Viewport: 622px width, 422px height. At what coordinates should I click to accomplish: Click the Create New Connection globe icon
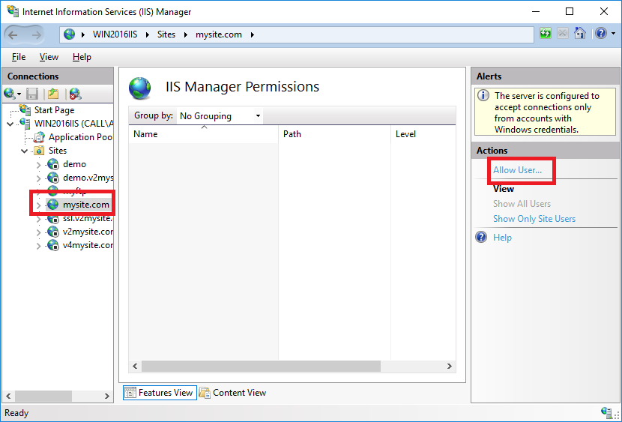[10, 94]
